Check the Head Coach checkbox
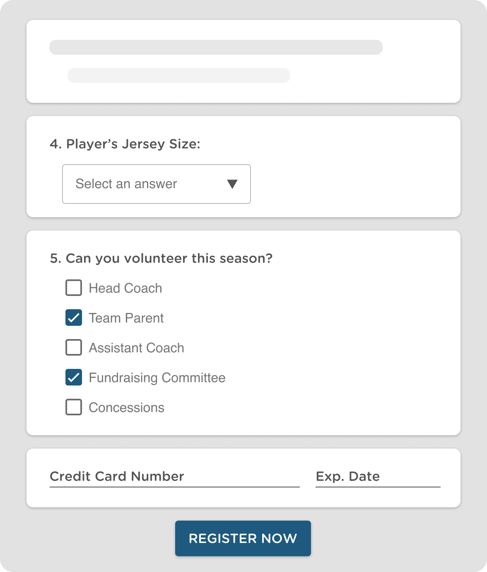Image resolution: width=487 pixels, height=572 pixels. [x=73, y=288]
